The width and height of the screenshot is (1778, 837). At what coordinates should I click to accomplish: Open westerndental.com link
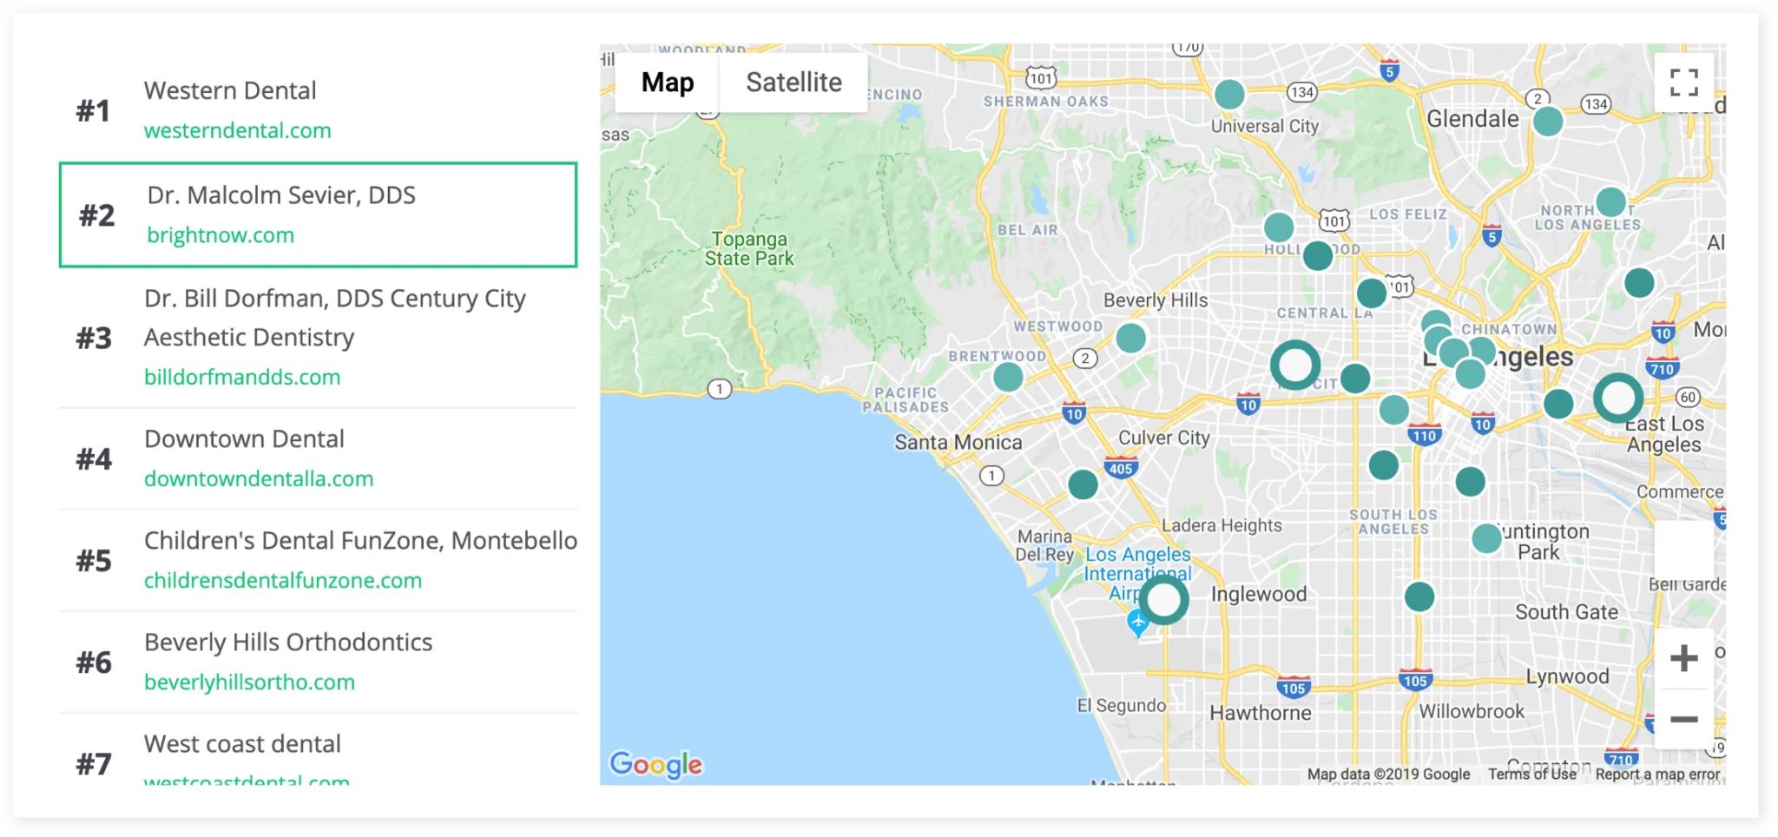tap(237, 130)
